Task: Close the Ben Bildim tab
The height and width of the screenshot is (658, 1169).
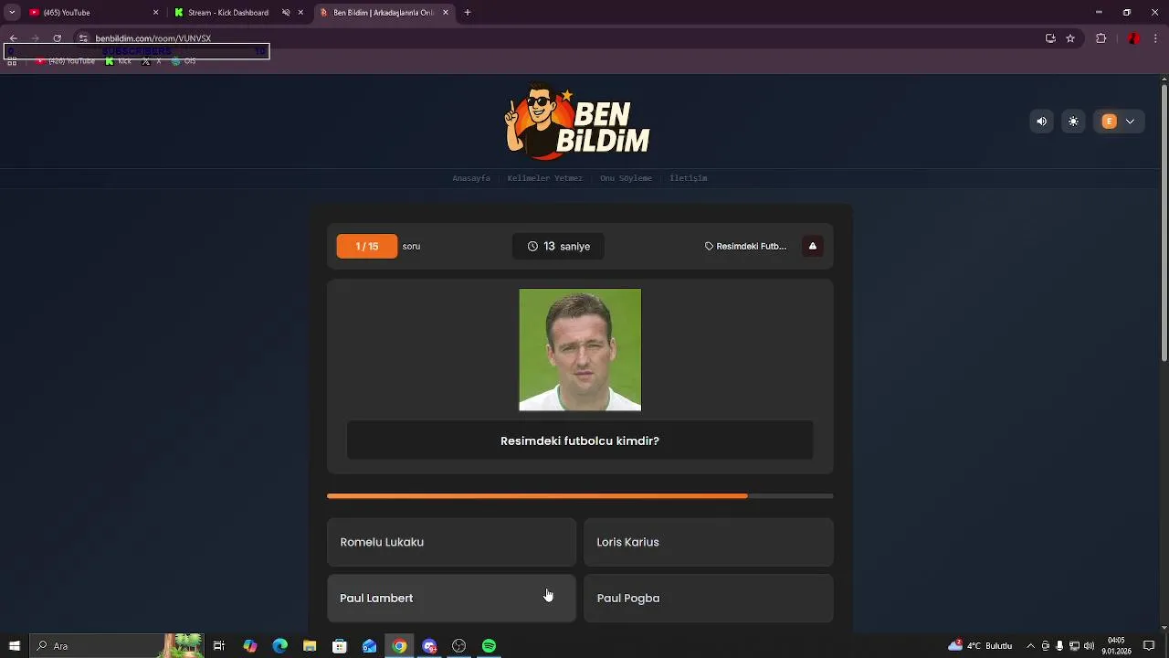Action: [x=446, y=13]
